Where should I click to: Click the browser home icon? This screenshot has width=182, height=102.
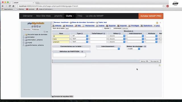[13, 6]
